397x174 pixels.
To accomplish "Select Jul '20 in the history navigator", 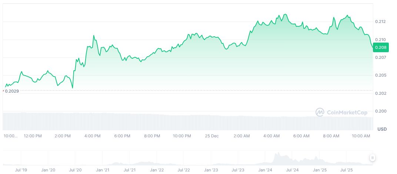I will click(76, 170).
